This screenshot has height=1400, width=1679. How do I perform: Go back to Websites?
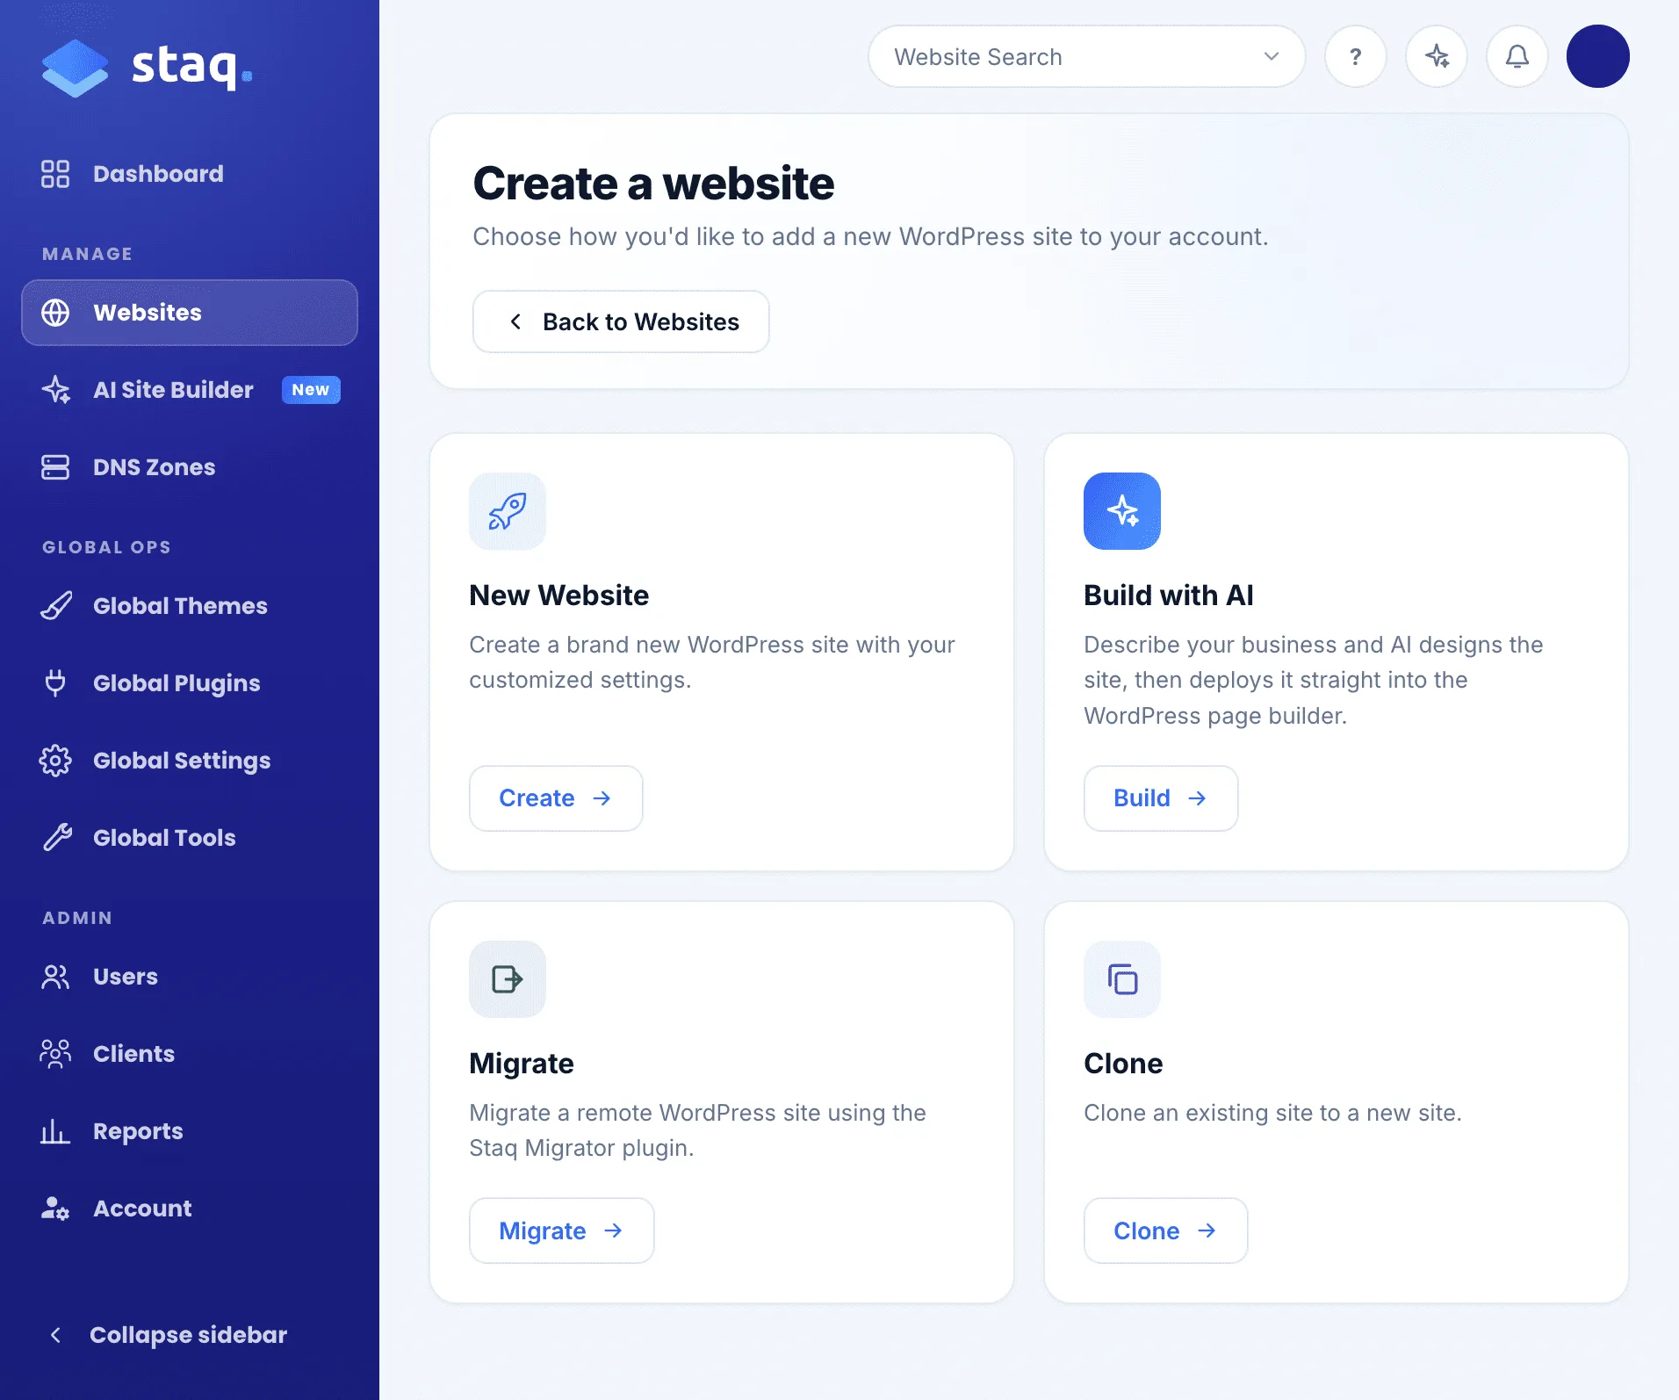pos(621,322)
